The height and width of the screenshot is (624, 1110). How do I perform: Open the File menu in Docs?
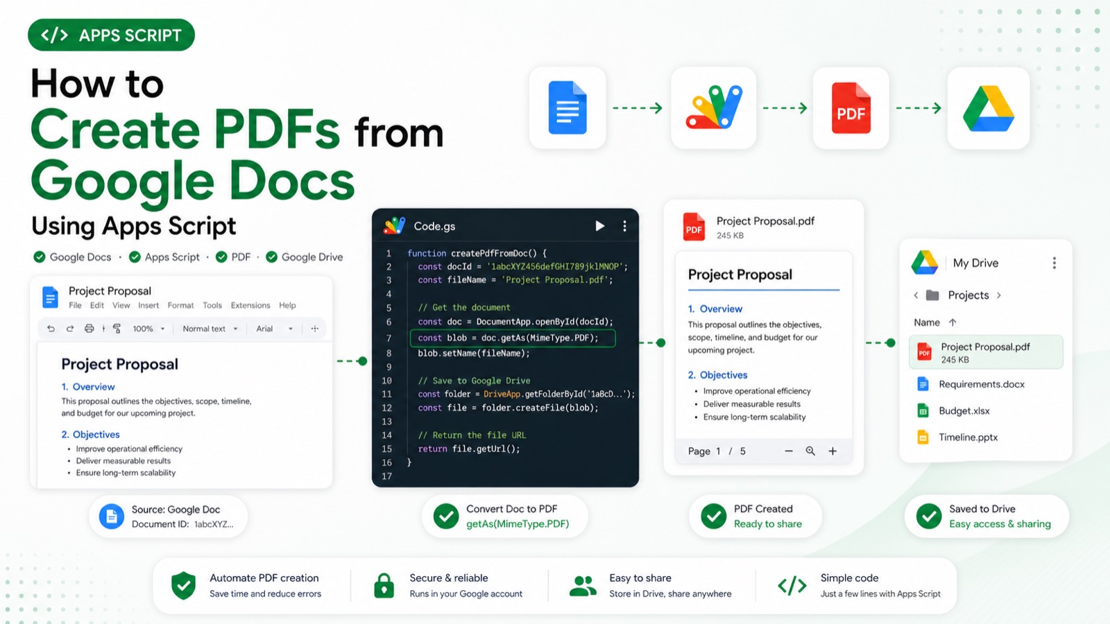click(x=75, y=305)
